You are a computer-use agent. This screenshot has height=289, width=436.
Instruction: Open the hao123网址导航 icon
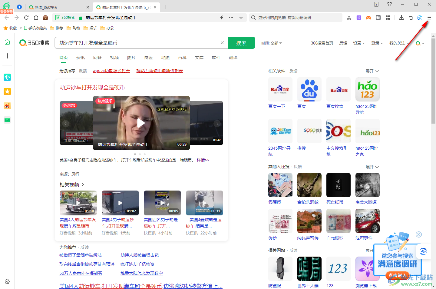368,89
